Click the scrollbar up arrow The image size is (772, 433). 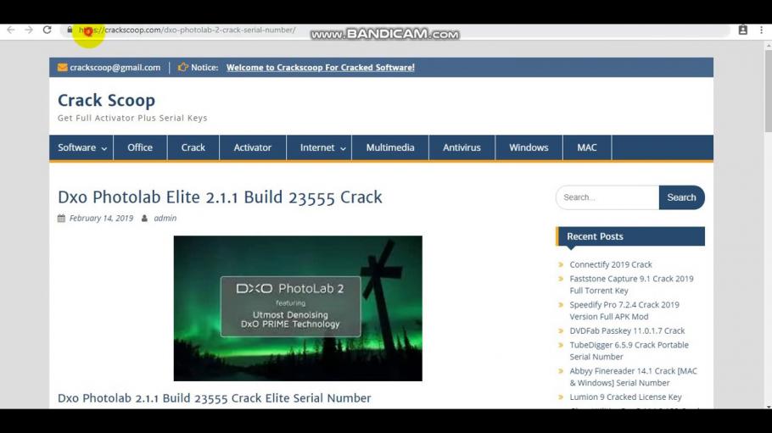click(768, 45)
